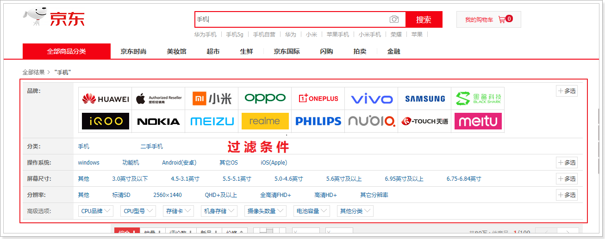Open the 全部商品分类 menu
605x239 pixels.
click(67, 51)
